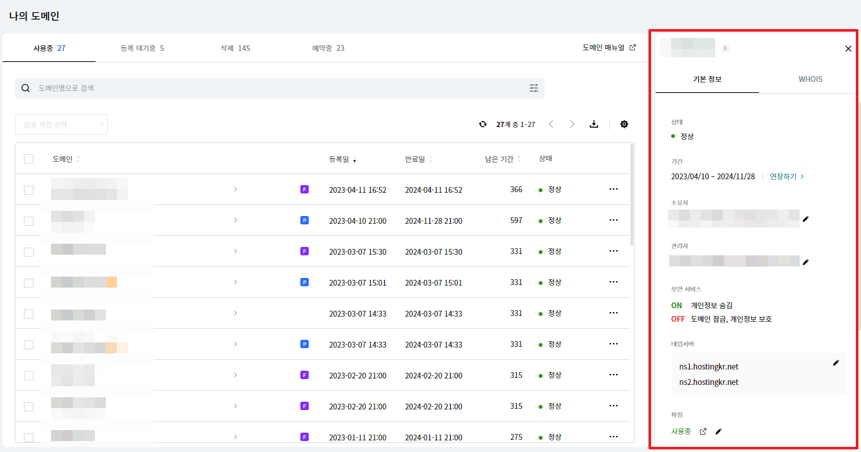Image resolution: width=861 pixels, height=452 pixels.
Task: Close the domain detail panel
Action: [848, 48]
